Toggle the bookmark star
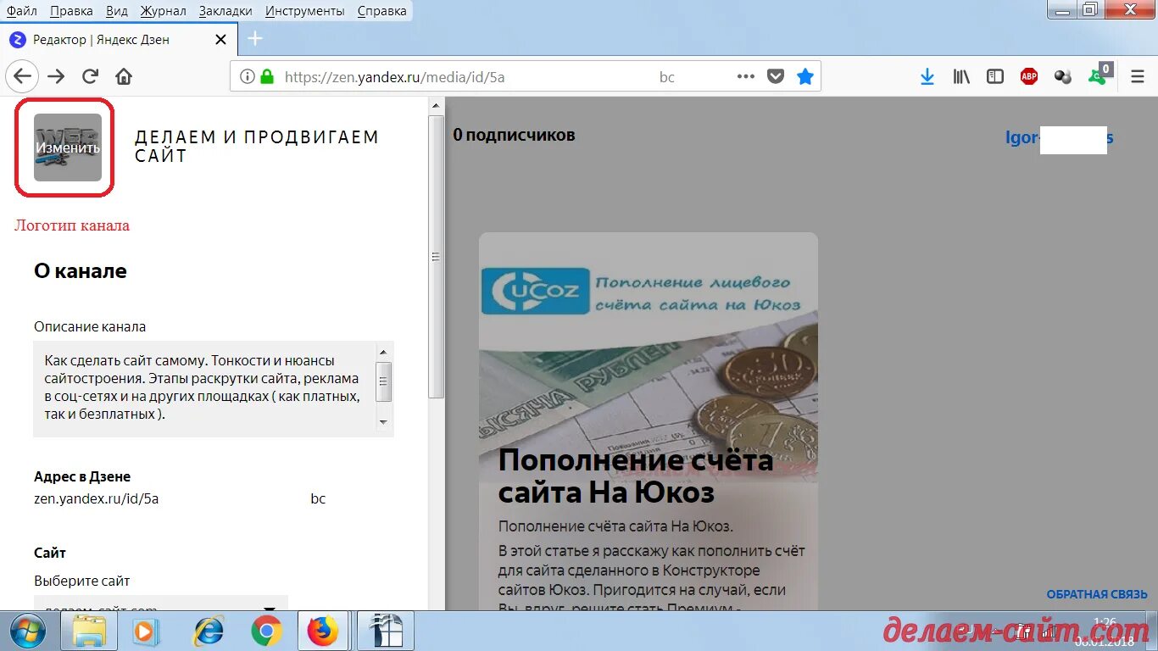 point(804,76)
